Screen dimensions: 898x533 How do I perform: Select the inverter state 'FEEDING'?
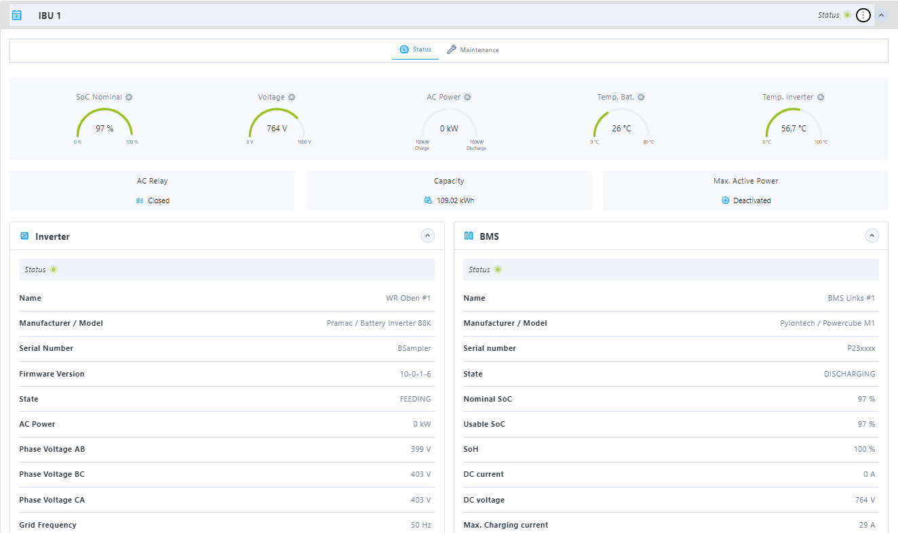(415, 399)
